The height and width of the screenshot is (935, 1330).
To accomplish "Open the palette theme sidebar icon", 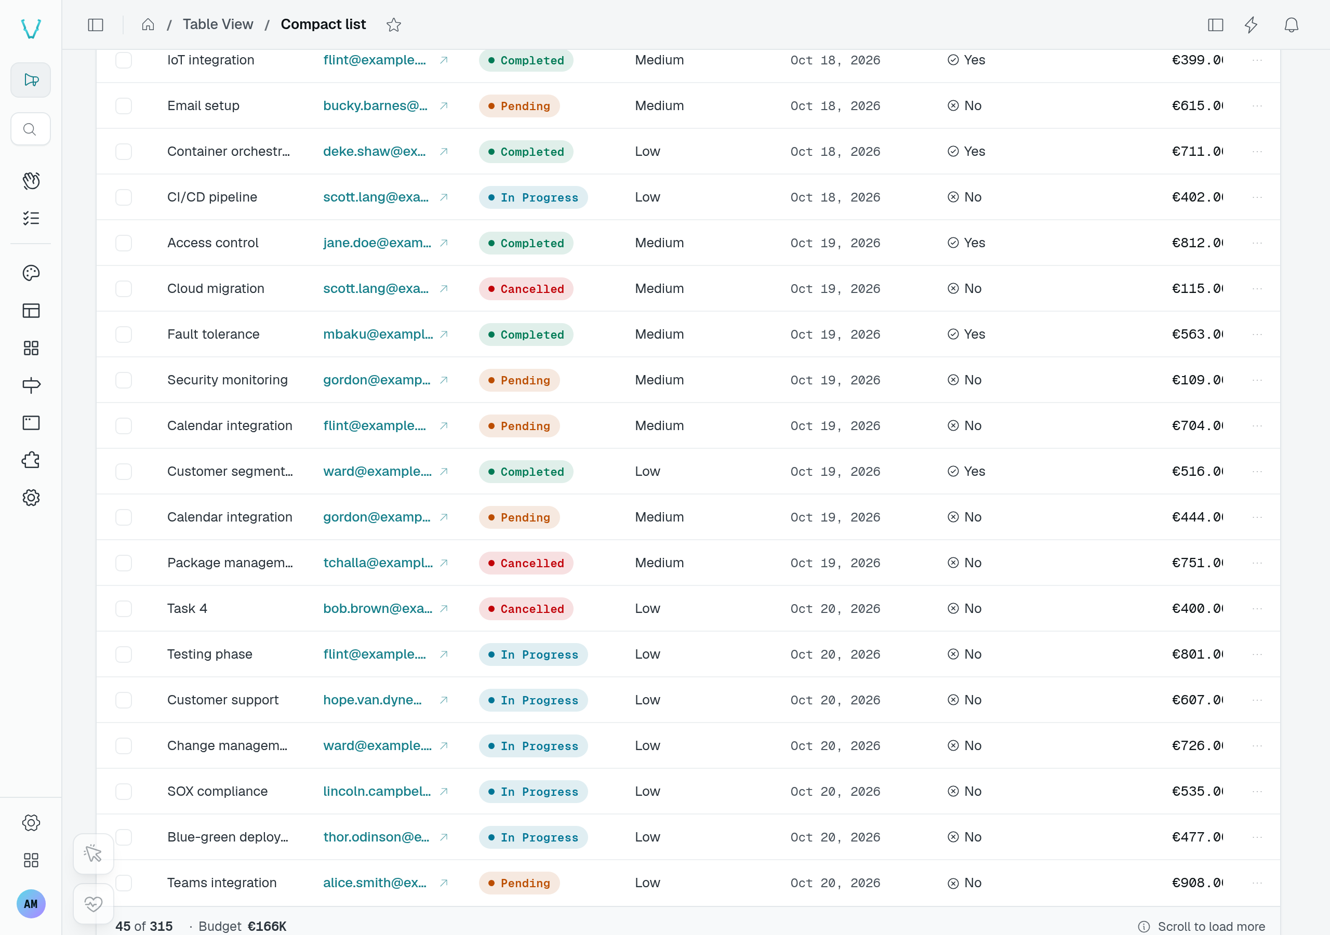I will [x=31, y=273].
